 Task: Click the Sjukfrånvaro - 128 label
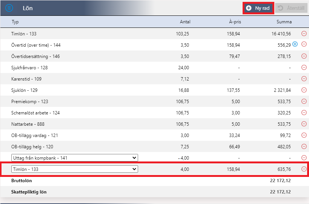pyautogui.click(x=29, y=68)
